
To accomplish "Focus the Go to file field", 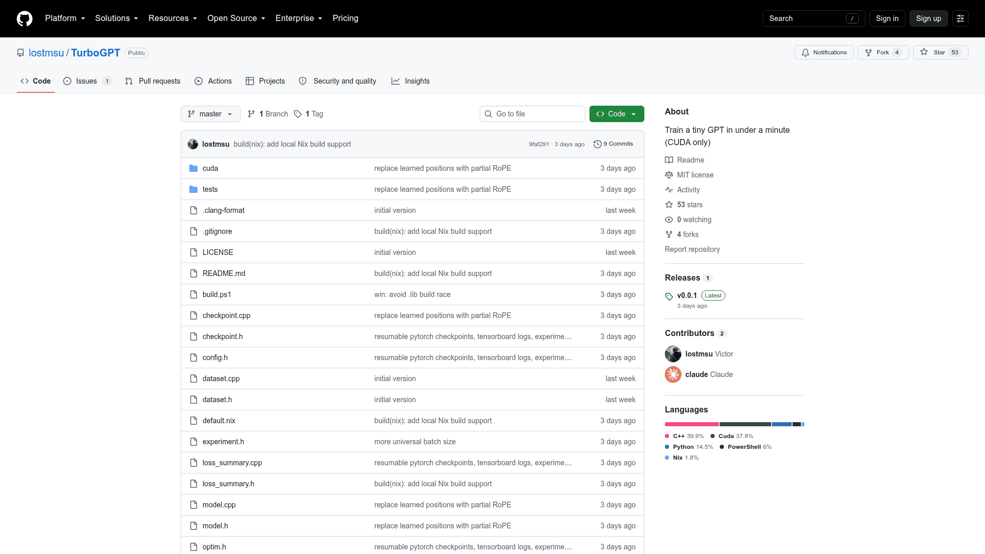I will tap(532, 114).
